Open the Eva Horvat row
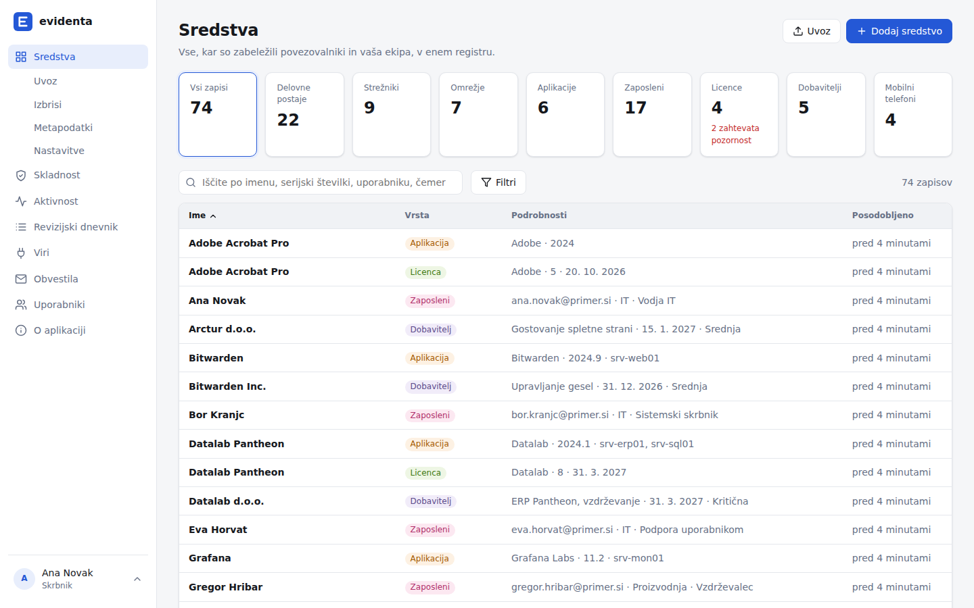 pyautogui.click(x=565, y=530)
